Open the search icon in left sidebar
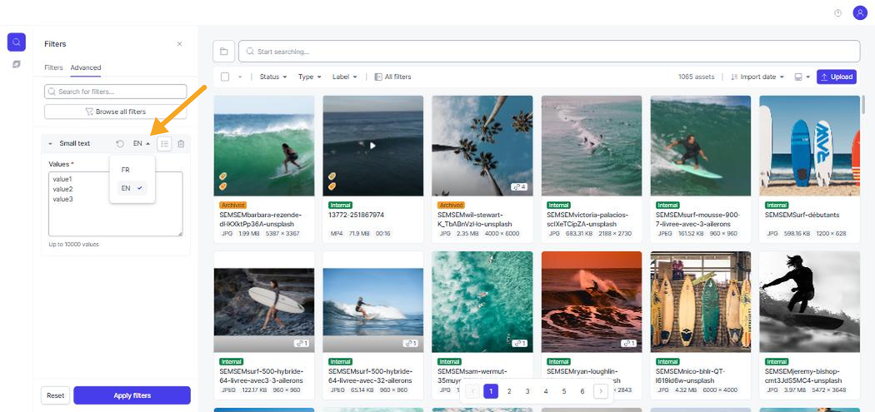 (x=16, y=42)
